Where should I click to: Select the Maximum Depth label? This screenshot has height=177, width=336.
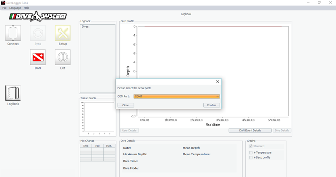[135, 154]
